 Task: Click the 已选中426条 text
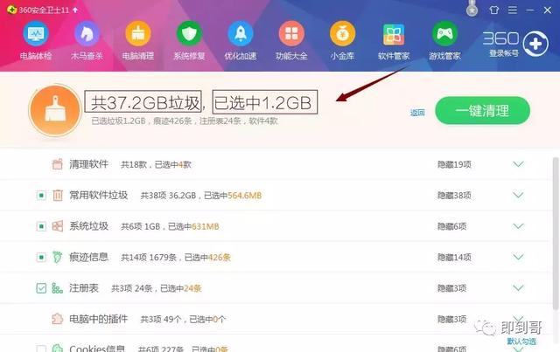pyautogui.click(x=207, y=257)
